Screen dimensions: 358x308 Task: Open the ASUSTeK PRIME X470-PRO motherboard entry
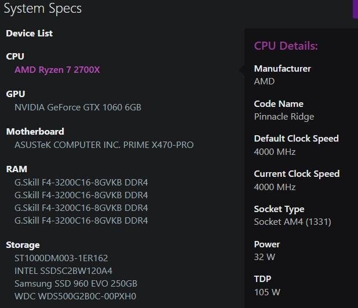click(104, 145)
